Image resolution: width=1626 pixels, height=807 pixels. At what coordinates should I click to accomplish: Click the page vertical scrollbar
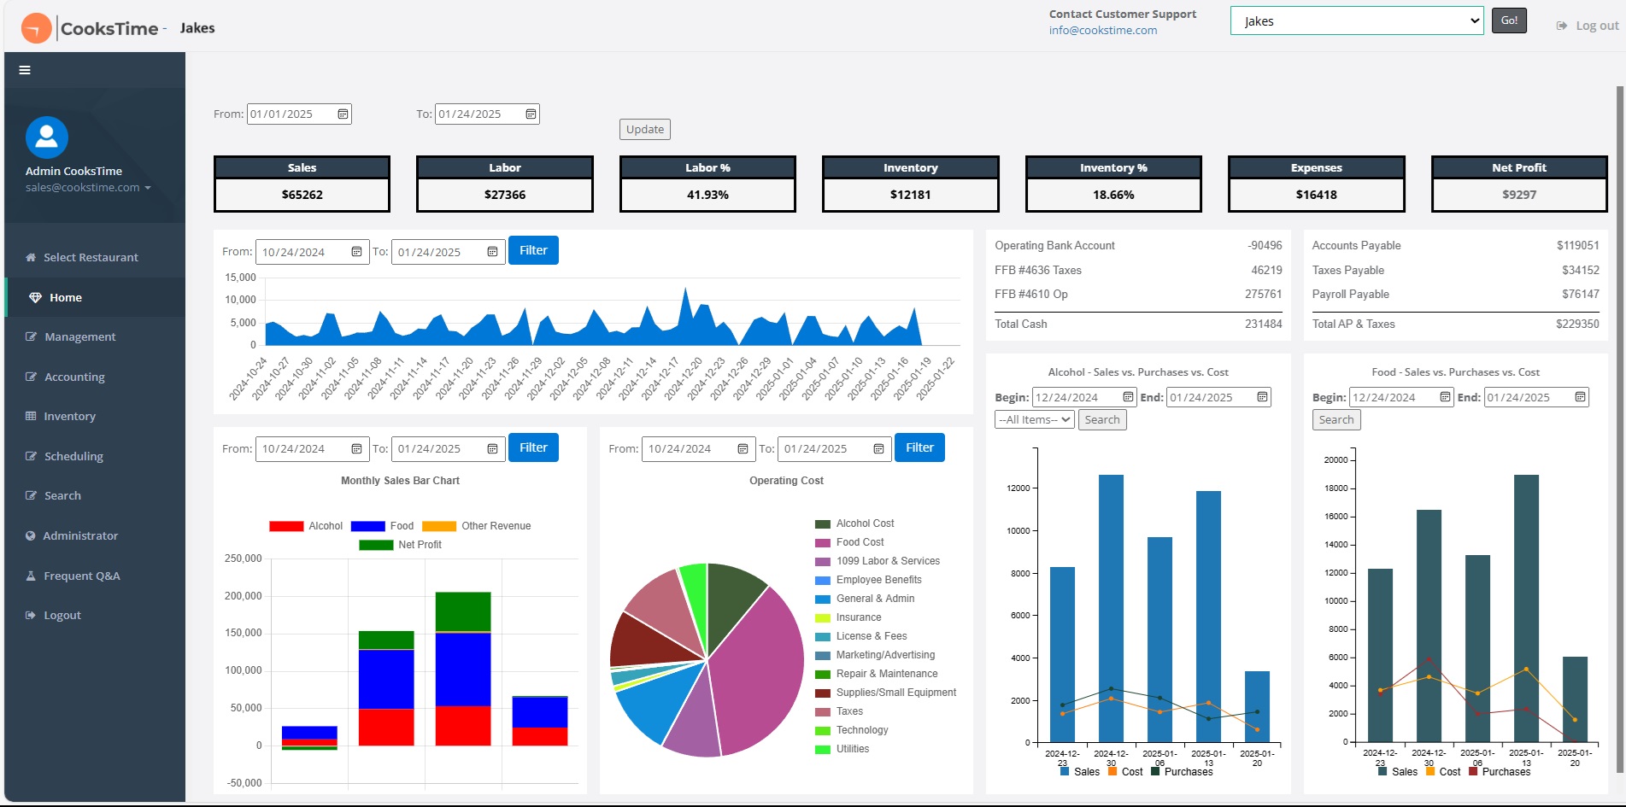click(x=1620, y=427)
